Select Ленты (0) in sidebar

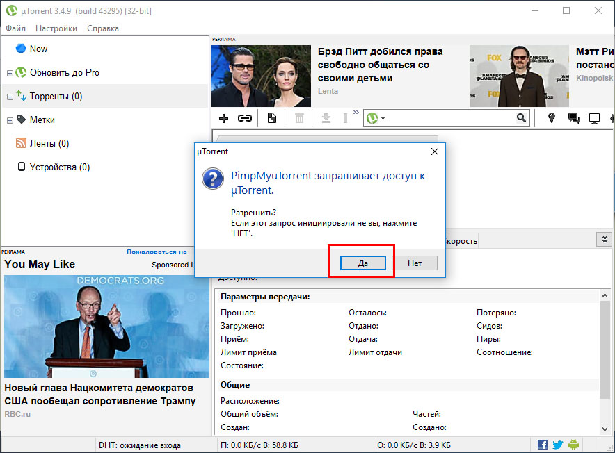49,143
